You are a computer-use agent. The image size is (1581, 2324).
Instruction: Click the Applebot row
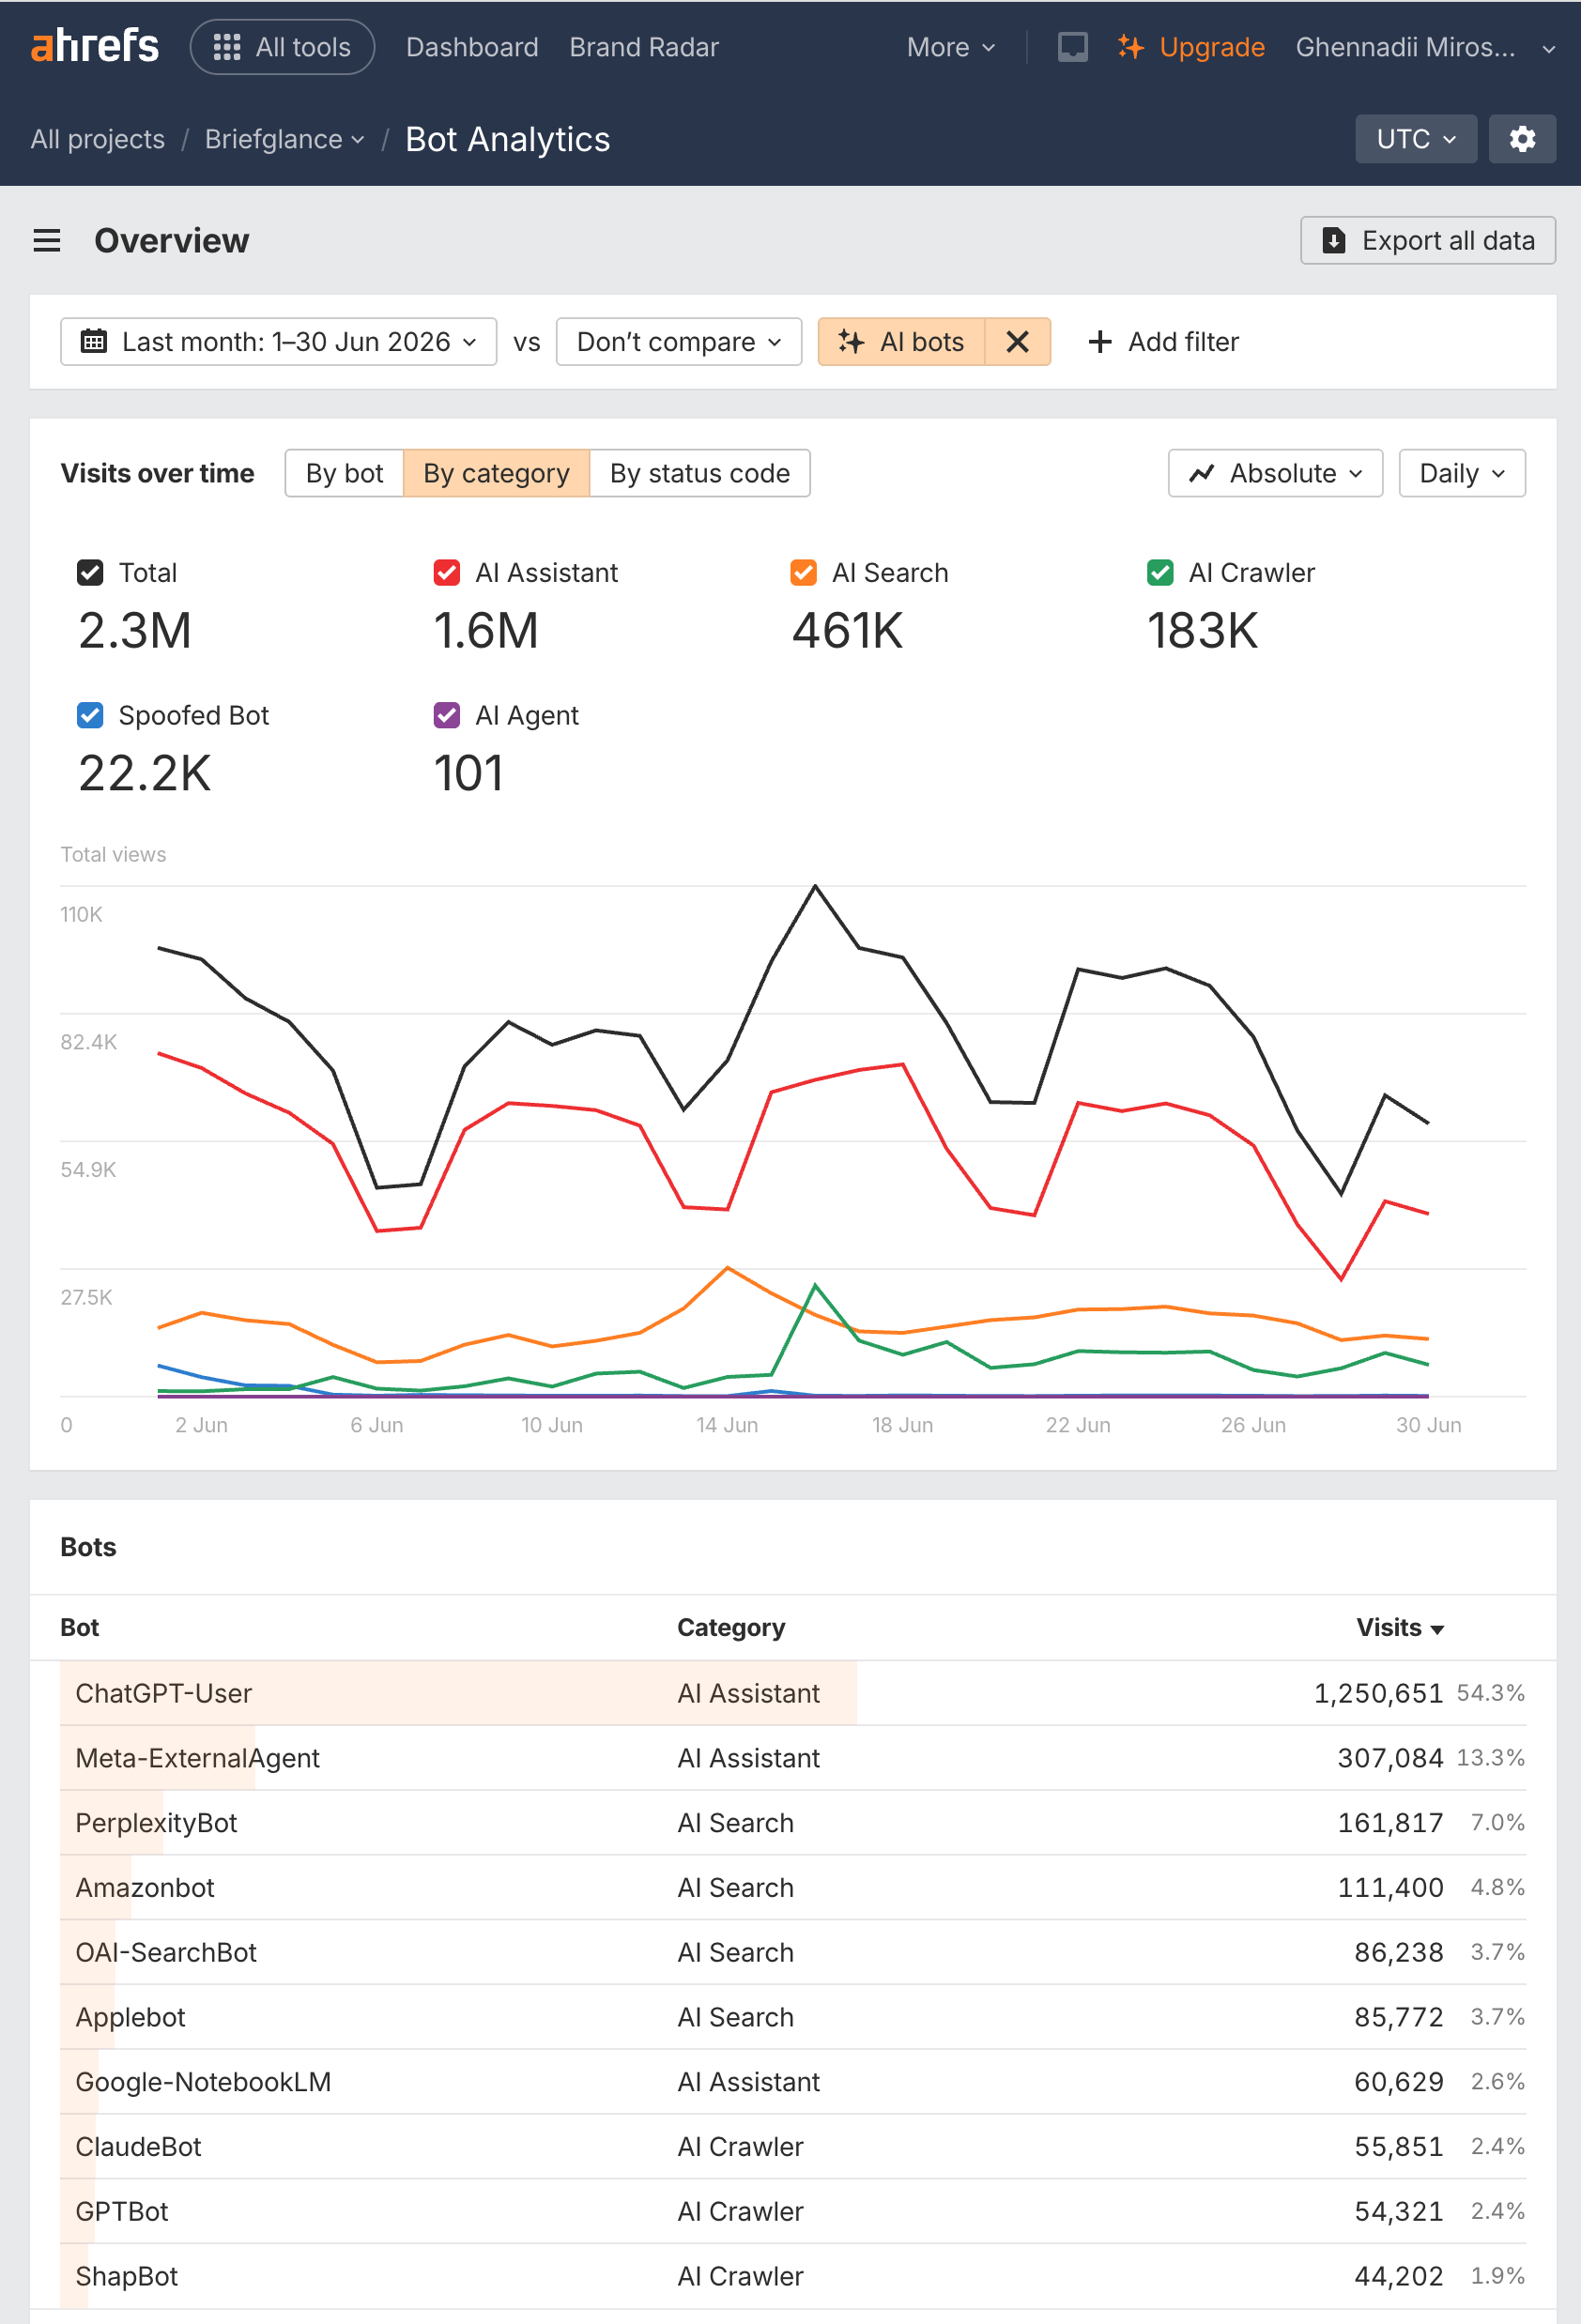coord(793,2017)
